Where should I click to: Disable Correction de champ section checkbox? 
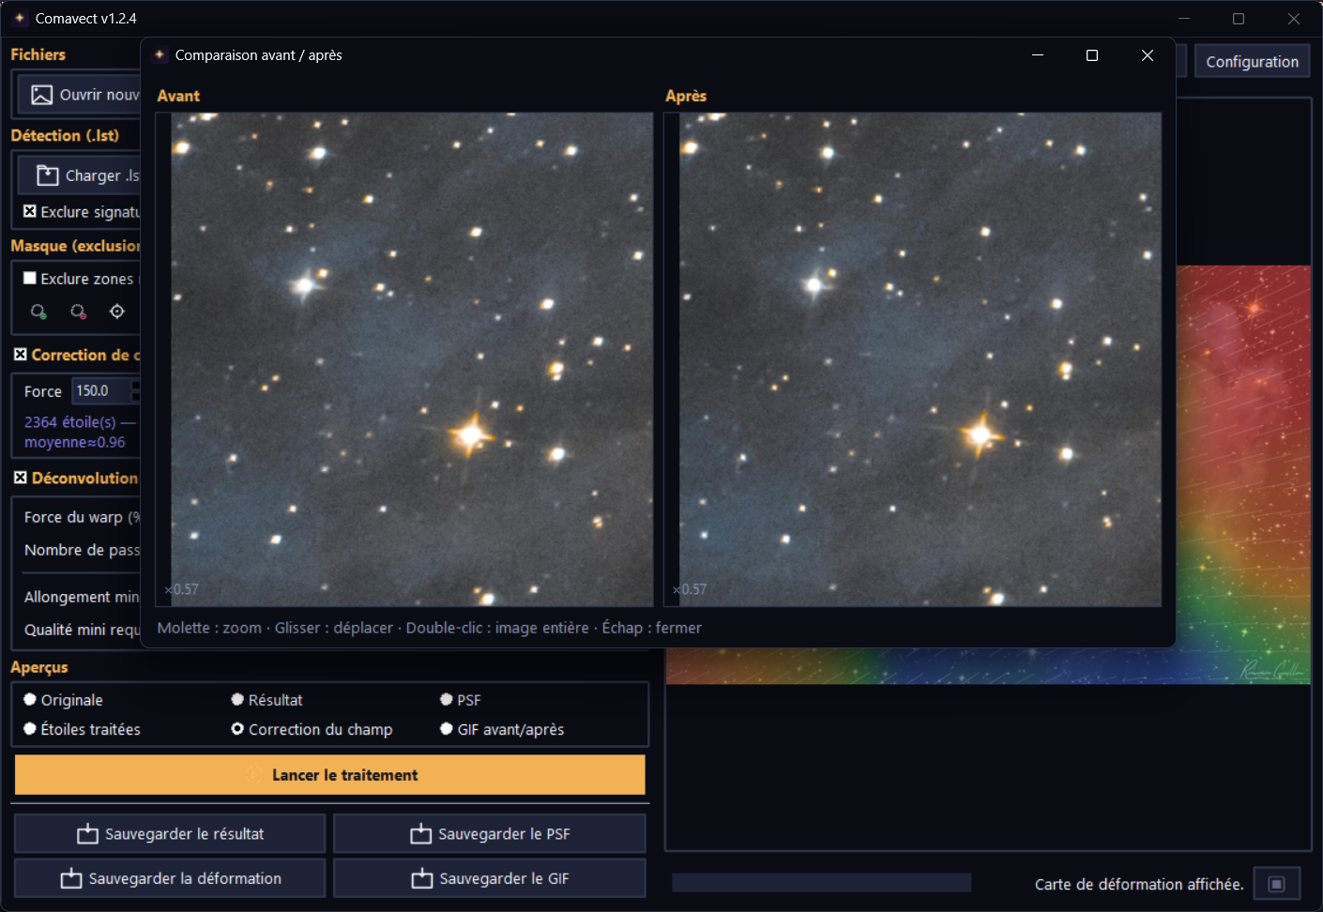(x=21, y=354)
